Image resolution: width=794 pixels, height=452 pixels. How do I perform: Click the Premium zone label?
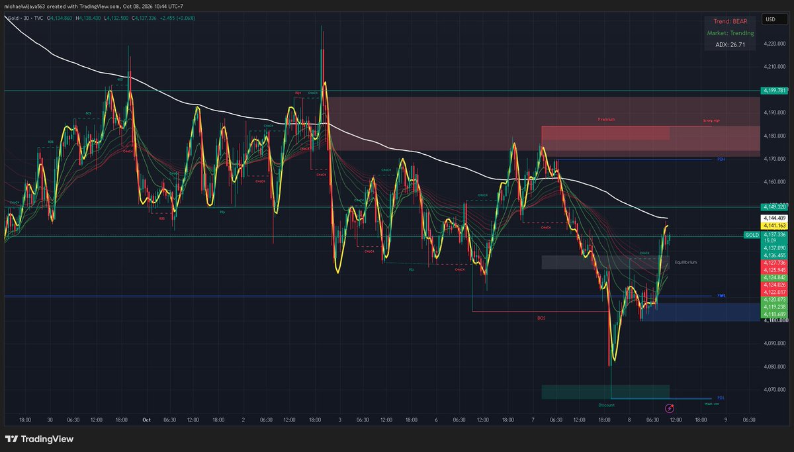pos(606,120)
